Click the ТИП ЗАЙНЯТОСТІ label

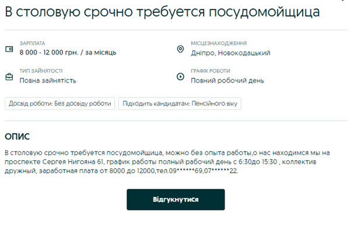[41, 71]
